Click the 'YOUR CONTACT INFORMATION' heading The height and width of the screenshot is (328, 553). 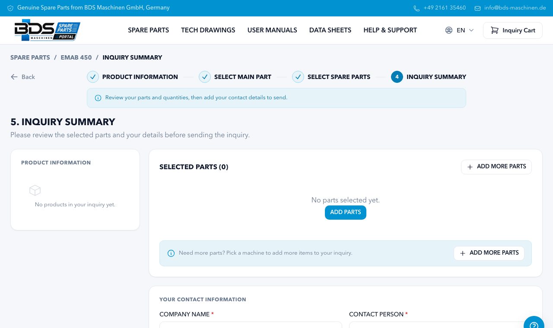203,300
